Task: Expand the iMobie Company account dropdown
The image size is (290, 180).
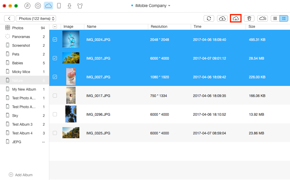Action: coord(151,6)
